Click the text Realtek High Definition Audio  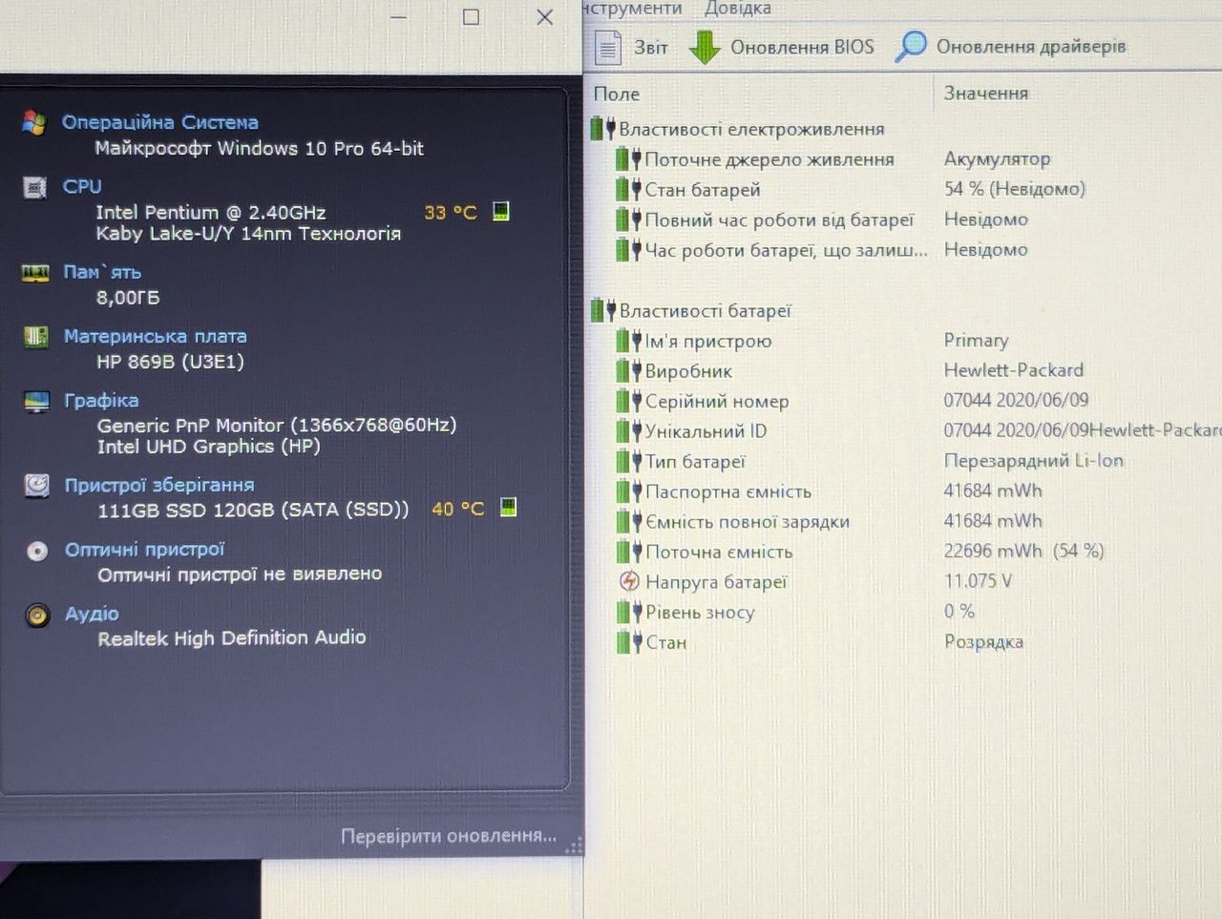pyautogui.click(x=232, y=637)
